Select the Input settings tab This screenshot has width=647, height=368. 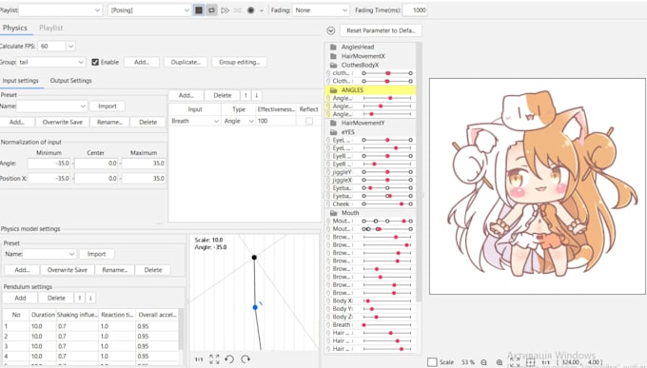click(x=20, y=81)
